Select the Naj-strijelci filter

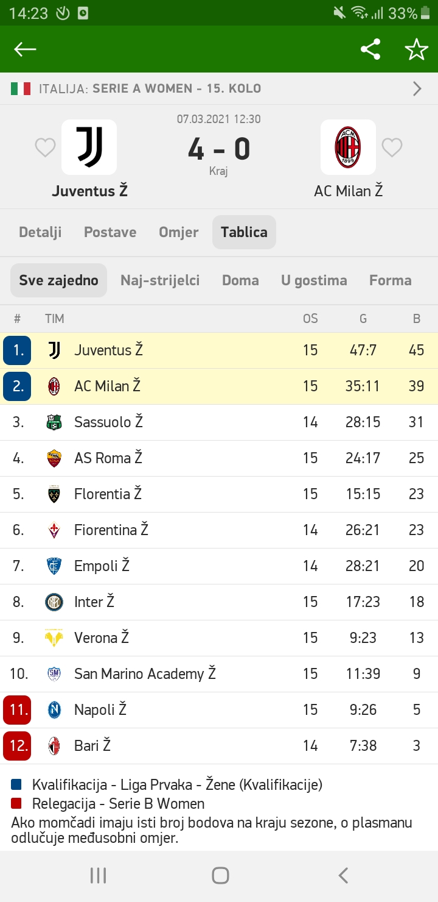(160, 280)
